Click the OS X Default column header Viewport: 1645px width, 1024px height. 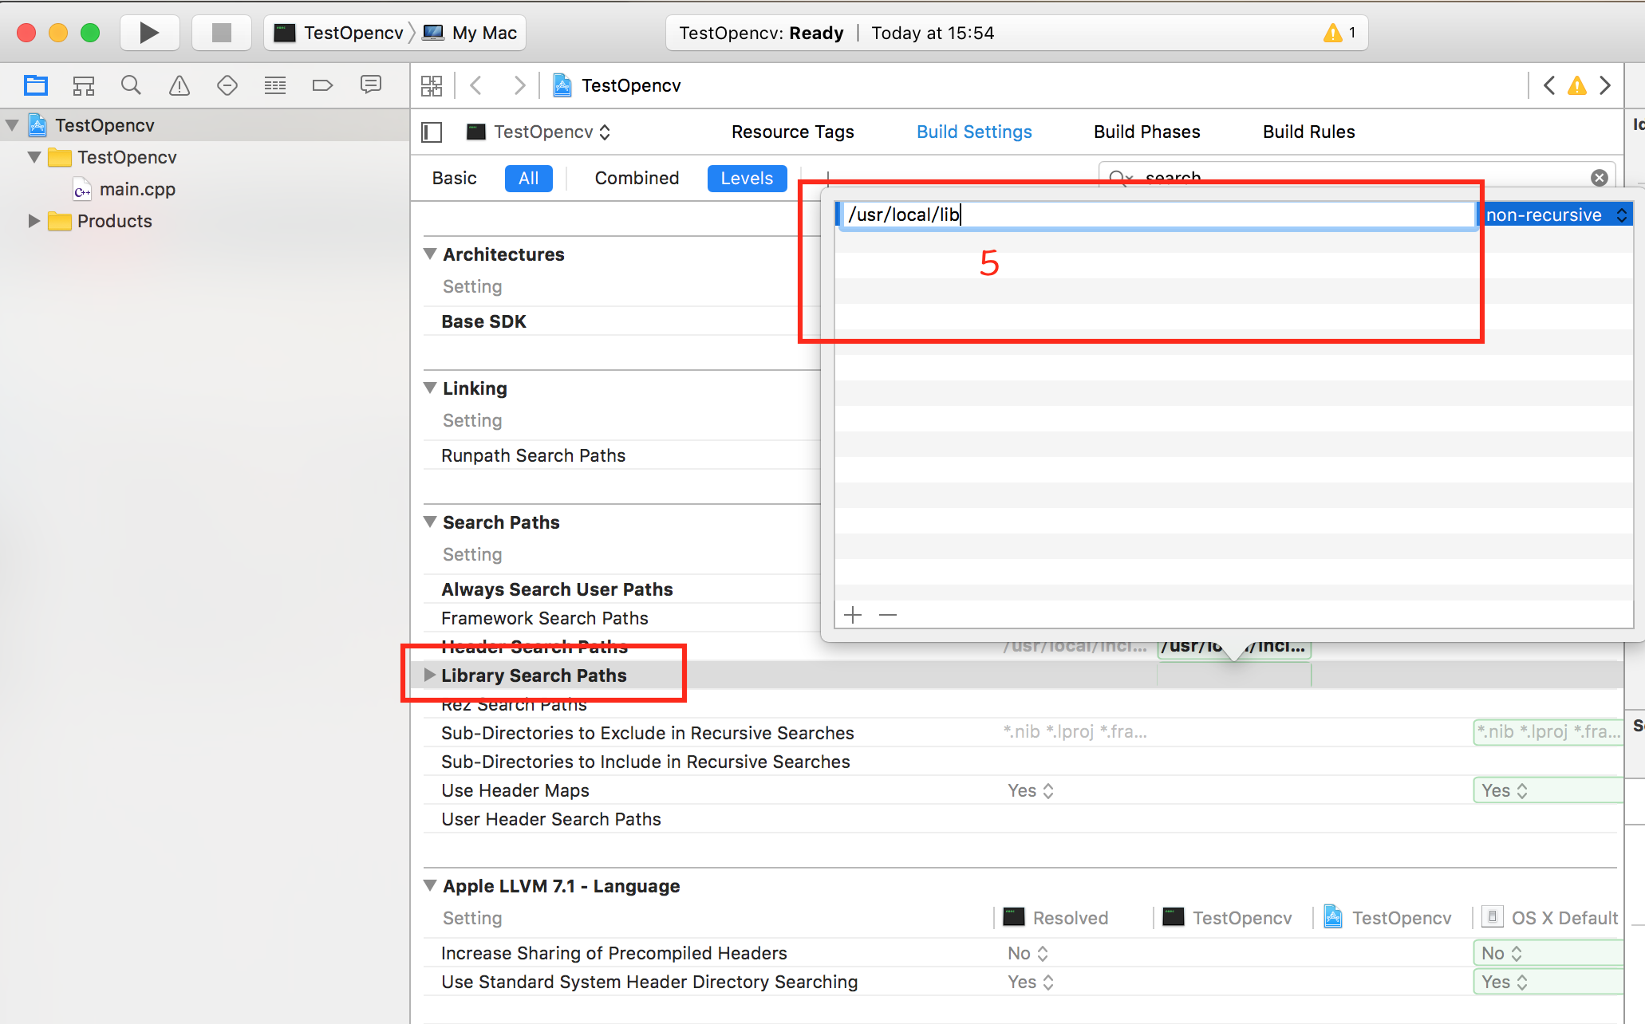(1549, 918)
